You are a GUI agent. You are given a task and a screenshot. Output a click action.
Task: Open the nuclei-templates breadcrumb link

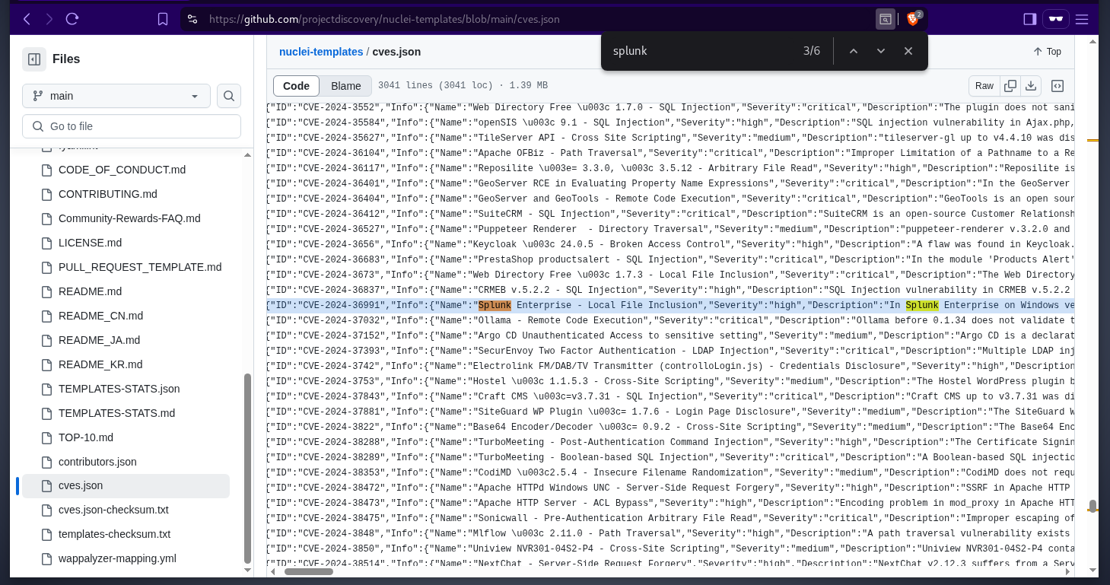pyautogui.click(x=321, y=52)
